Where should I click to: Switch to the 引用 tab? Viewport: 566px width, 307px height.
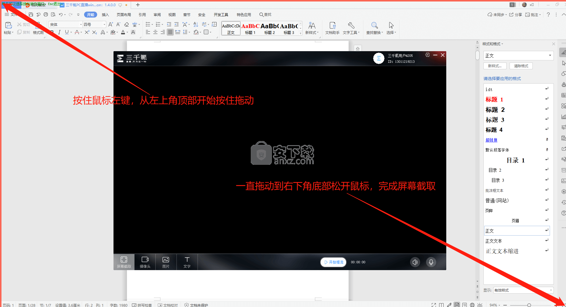(x=142, y=15)
